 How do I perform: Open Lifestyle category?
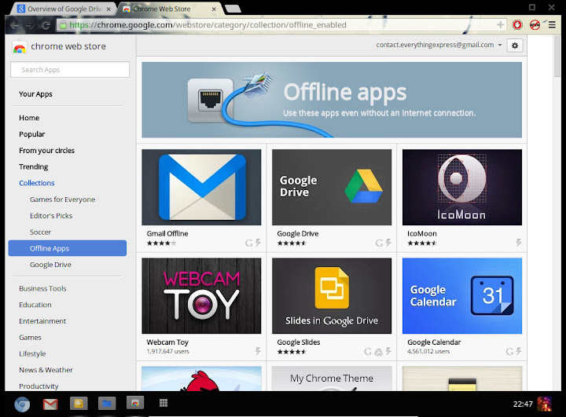[x=32, y=353]
